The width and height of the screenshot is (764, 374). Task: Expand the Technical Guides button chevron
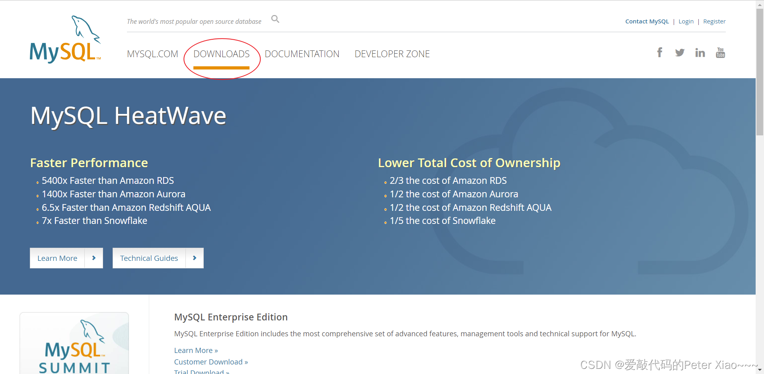194,258
